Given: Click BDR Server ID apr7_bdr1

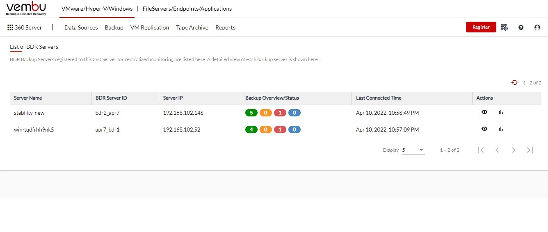Looking at the screenshot, I should click(107, 130).
